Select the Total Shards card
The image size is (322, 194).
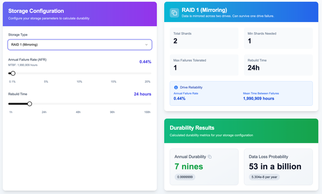204,38
